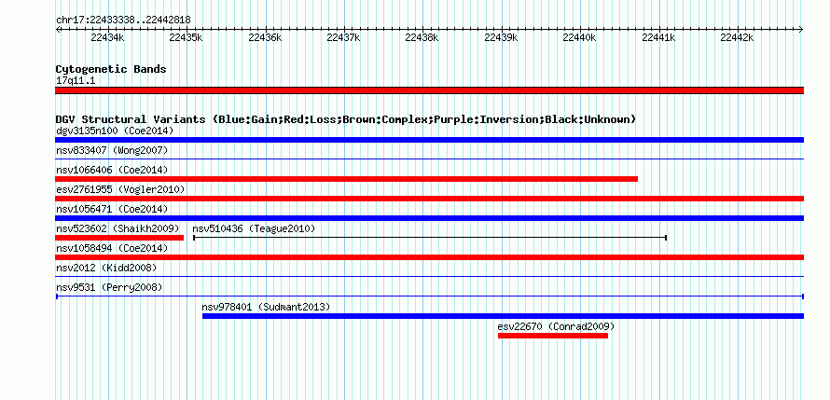Click the red nsv1066406 loss bar
Screen dimensions: 830x400
pos(346,179)
